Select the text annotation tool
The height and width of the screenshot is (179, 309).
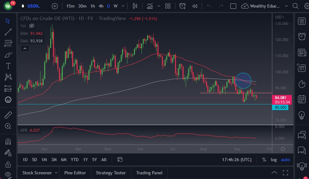[8, 66]
